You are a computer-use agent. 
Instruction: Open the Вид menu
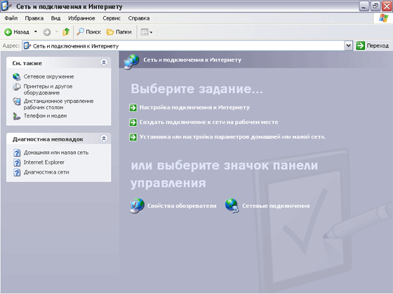tap(55, 18)
